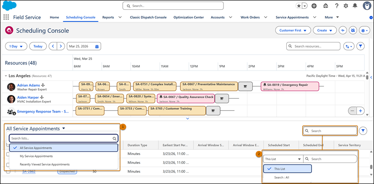Select the SA-3765 Customer Training appointment
Viewport: 374px width, 184px height.
click(177, 111)
